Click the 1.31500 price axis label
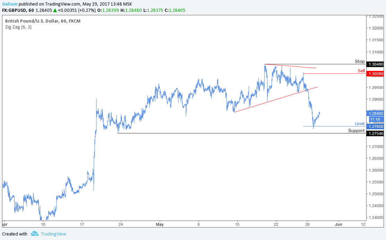Viewport: 386px width, 240px height. coord(376,40)
